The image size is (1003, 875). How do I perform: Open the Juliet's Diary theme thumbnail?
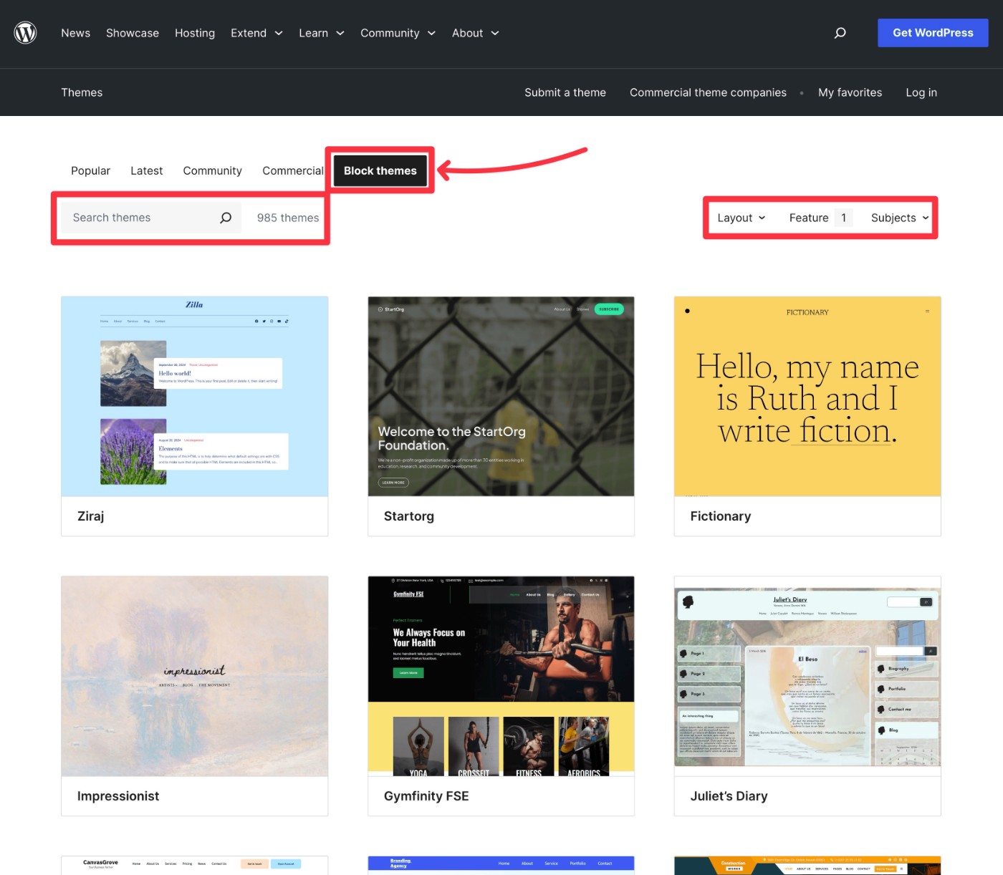pos(807,676)
